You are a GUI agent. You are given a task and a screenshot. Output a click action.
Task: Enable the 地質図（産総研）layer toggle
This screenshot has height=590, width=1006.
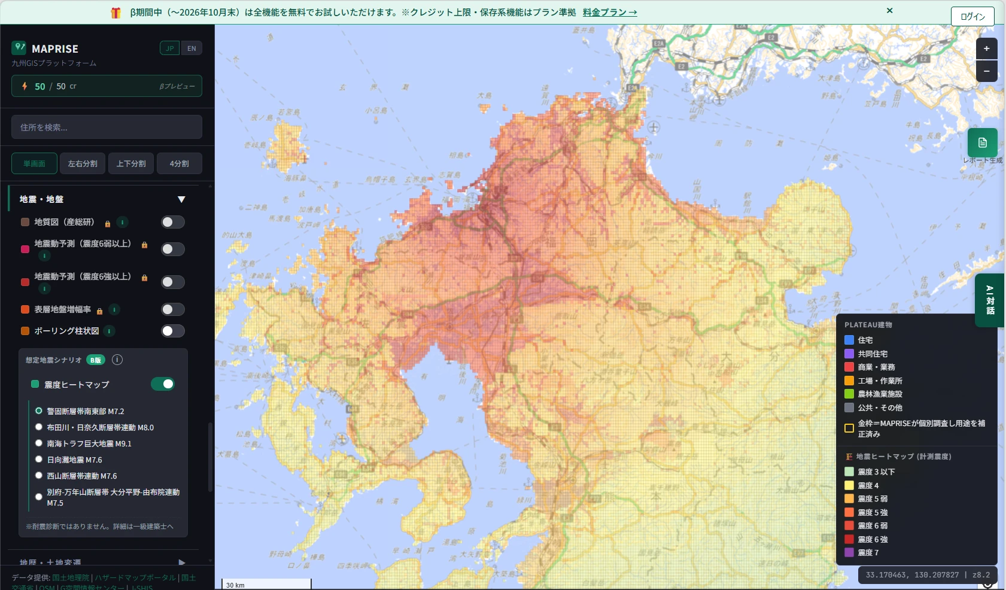coord(172,222)
